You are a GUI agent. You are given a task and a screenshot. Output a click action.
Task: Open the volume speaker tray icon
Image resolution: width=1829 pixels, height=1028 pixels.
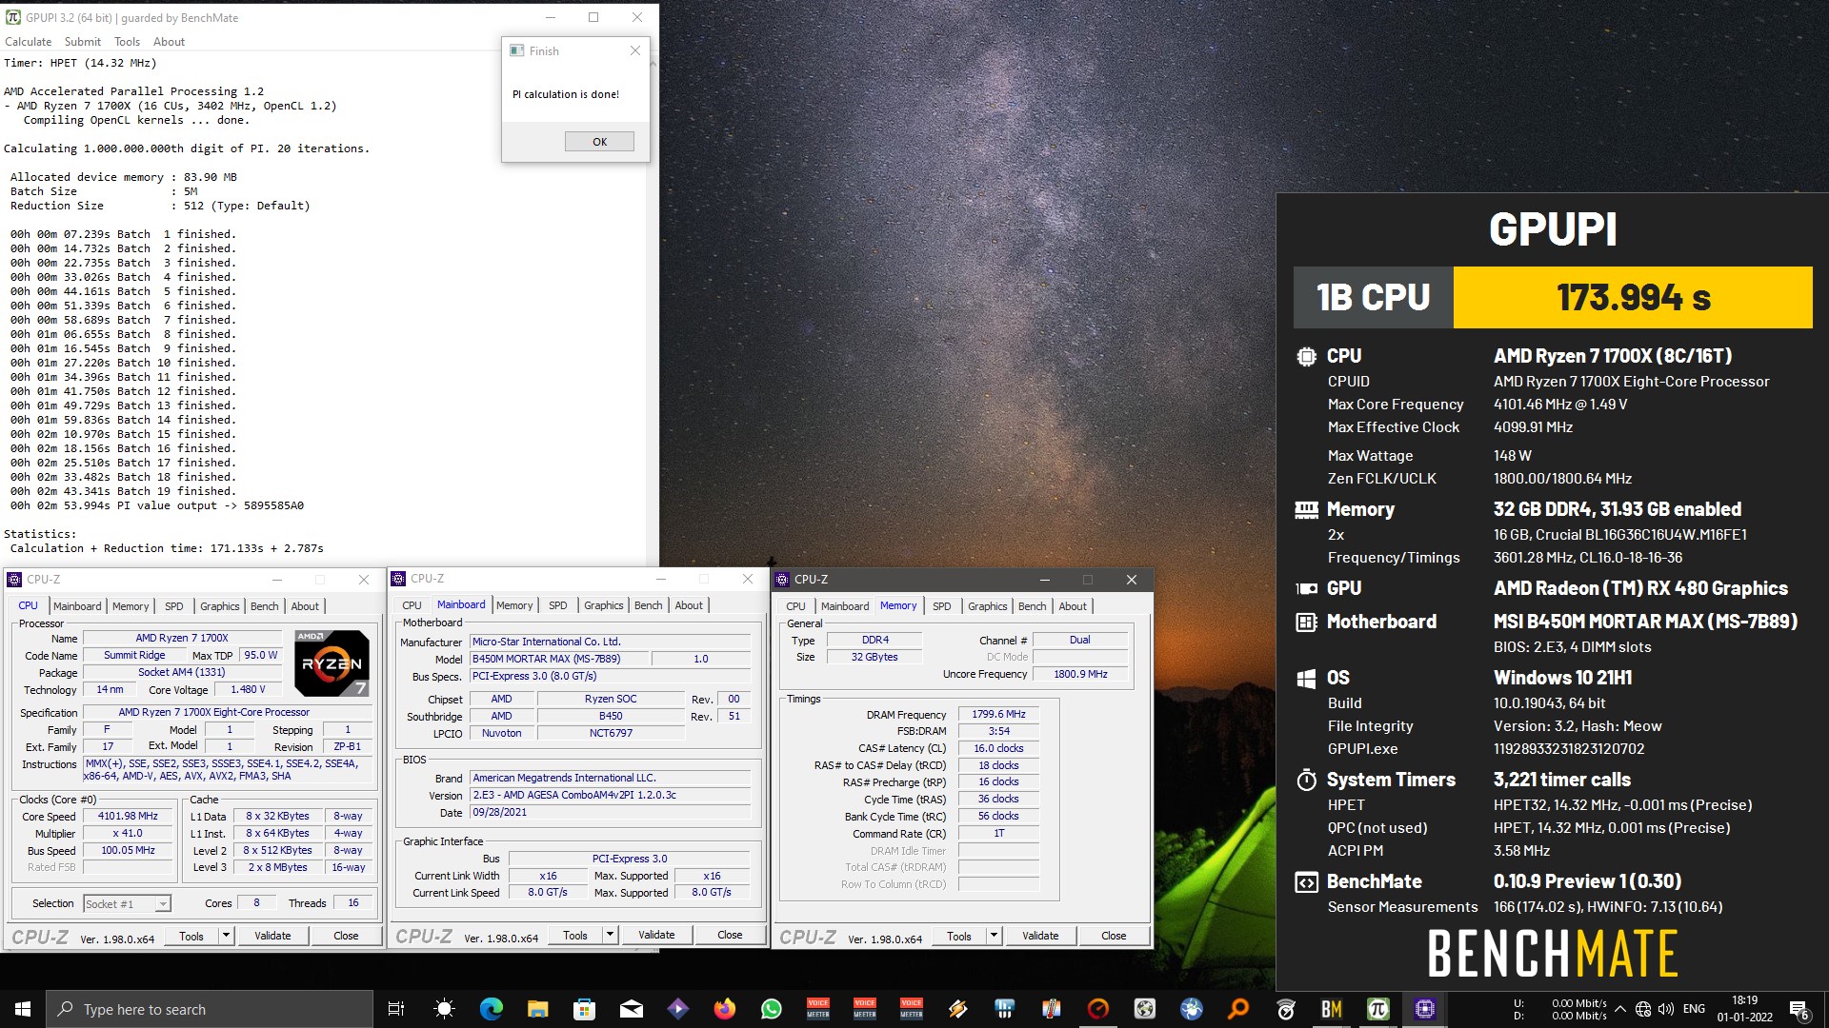tap(1666, 1009)
